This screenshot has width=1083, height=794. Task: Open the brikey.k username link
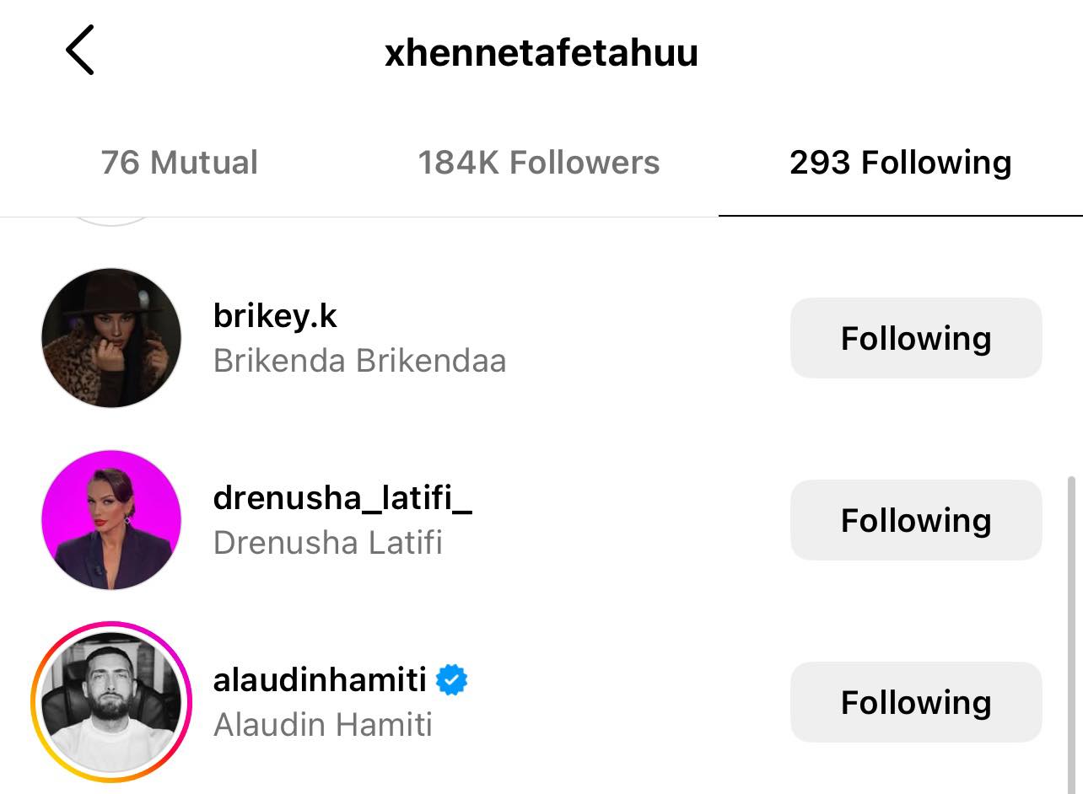point(275,316)
